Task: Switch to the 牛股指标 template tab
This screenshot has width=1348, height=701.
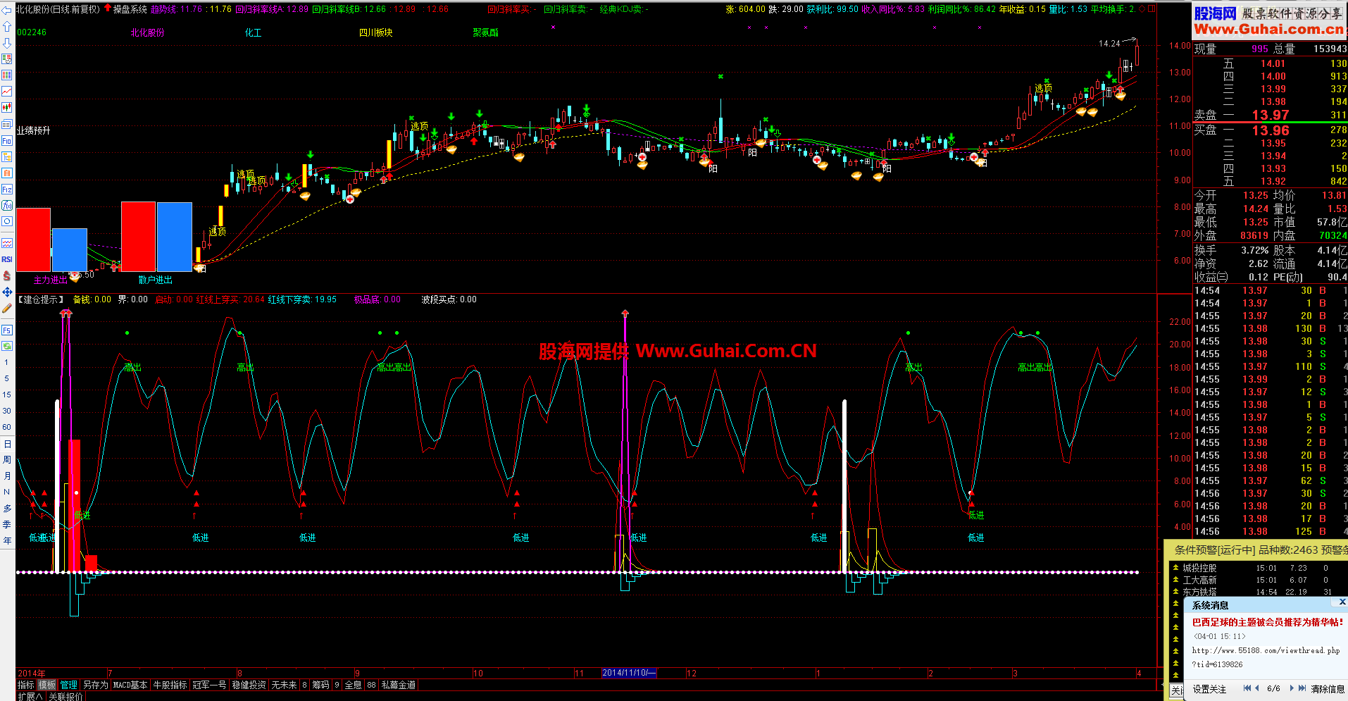Action: (170, 685)
